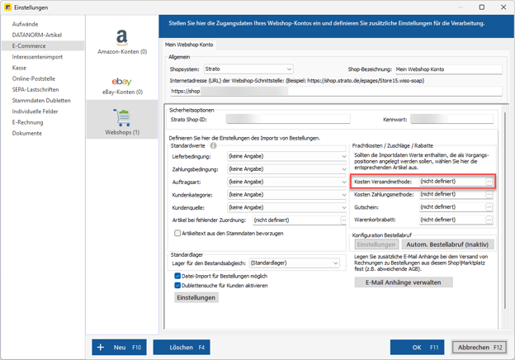Open the Kosten Versandmethode ellipsis picker

[489, 182]
